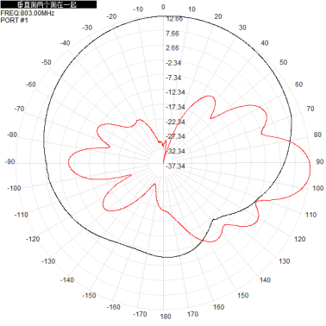Click the 180 degree angle label

[x=166, y=317]
